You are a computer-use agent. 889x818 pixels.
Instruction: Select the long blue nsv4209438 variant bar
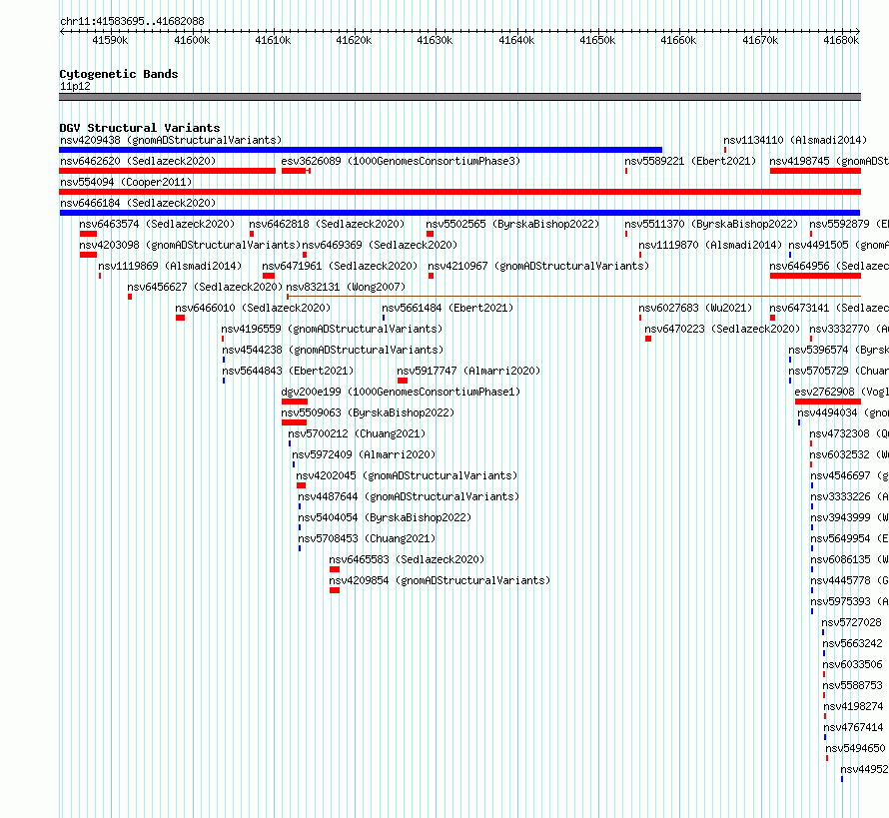pyautogui.click(x=361, y=150)
